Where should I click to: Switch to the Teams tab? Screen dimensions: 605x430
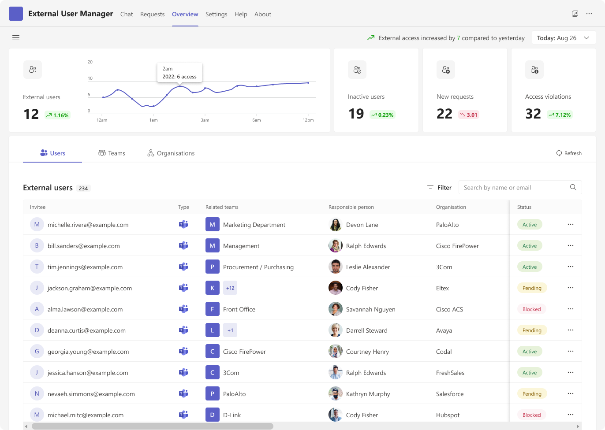click(112, 153)
